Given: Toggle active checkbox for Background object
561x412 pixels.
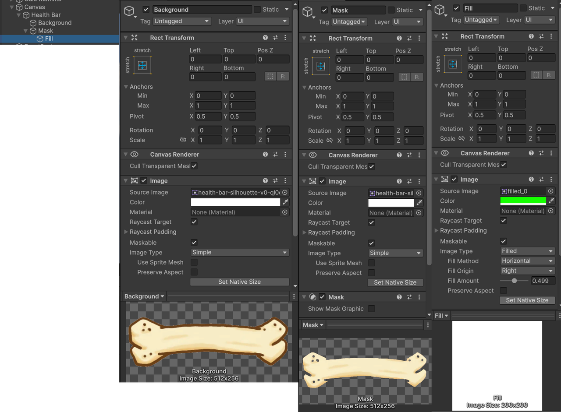Looking at the screenshot, I should coord(146,10).
